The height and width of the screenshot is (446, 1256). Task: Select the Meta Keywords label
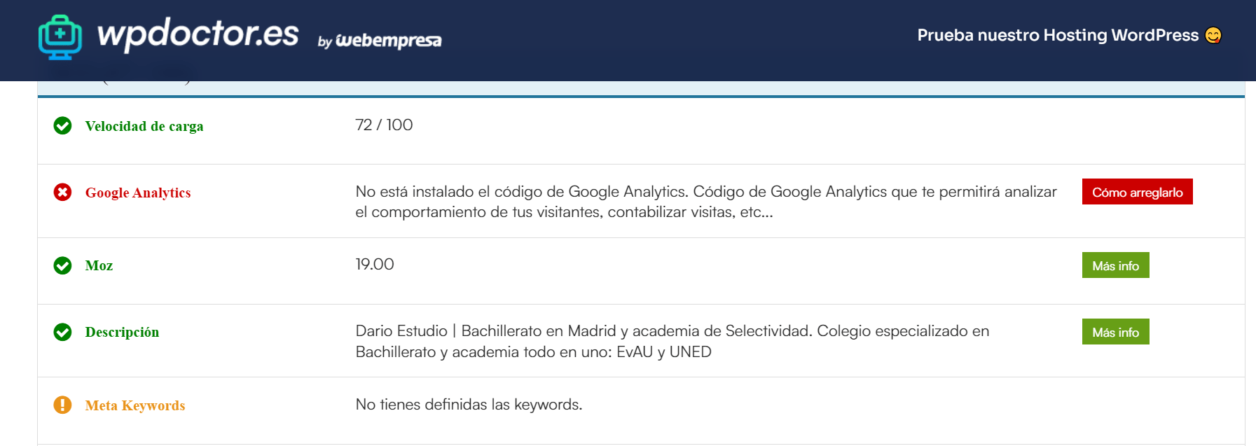(x=135, y=405)
